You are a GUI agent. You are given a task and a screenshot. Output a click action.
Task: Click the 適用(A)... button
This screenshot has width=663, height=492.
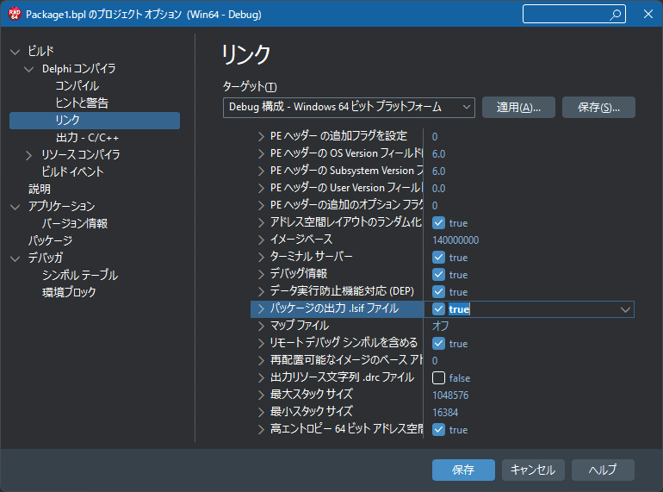[x=518, y=107]
